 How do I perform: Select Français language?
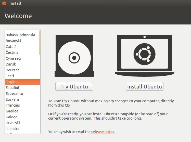[x=22, y=105]
